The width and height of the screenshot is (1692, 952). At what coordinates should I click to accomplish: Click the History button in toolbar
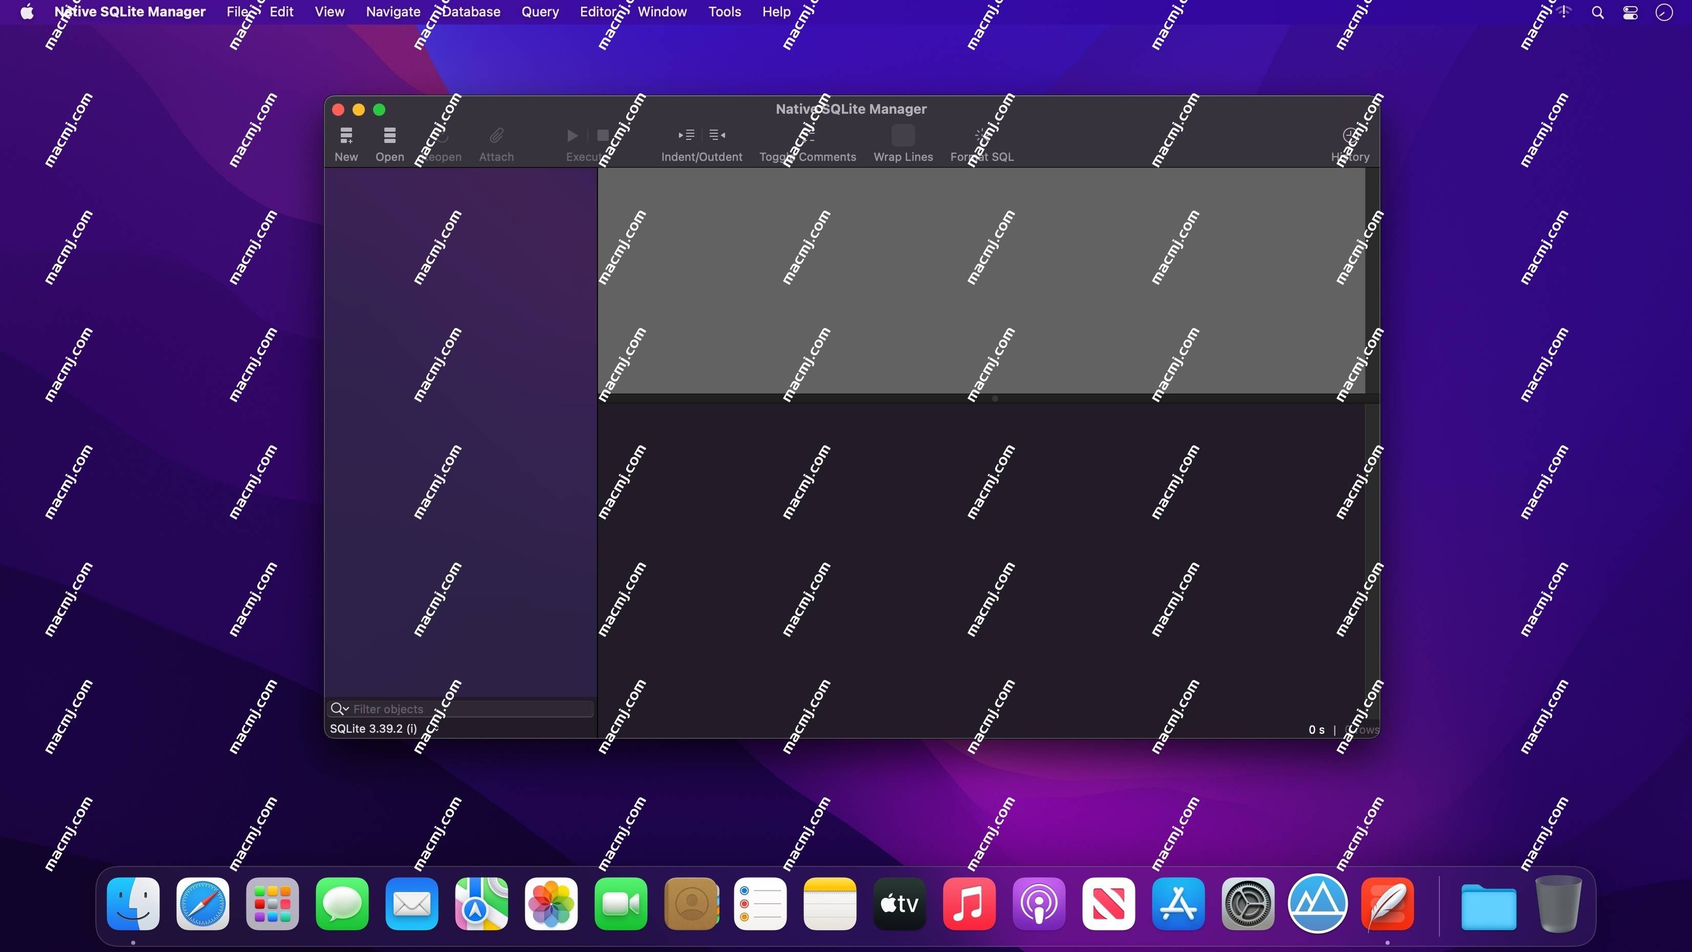(x=1349, y=136)
